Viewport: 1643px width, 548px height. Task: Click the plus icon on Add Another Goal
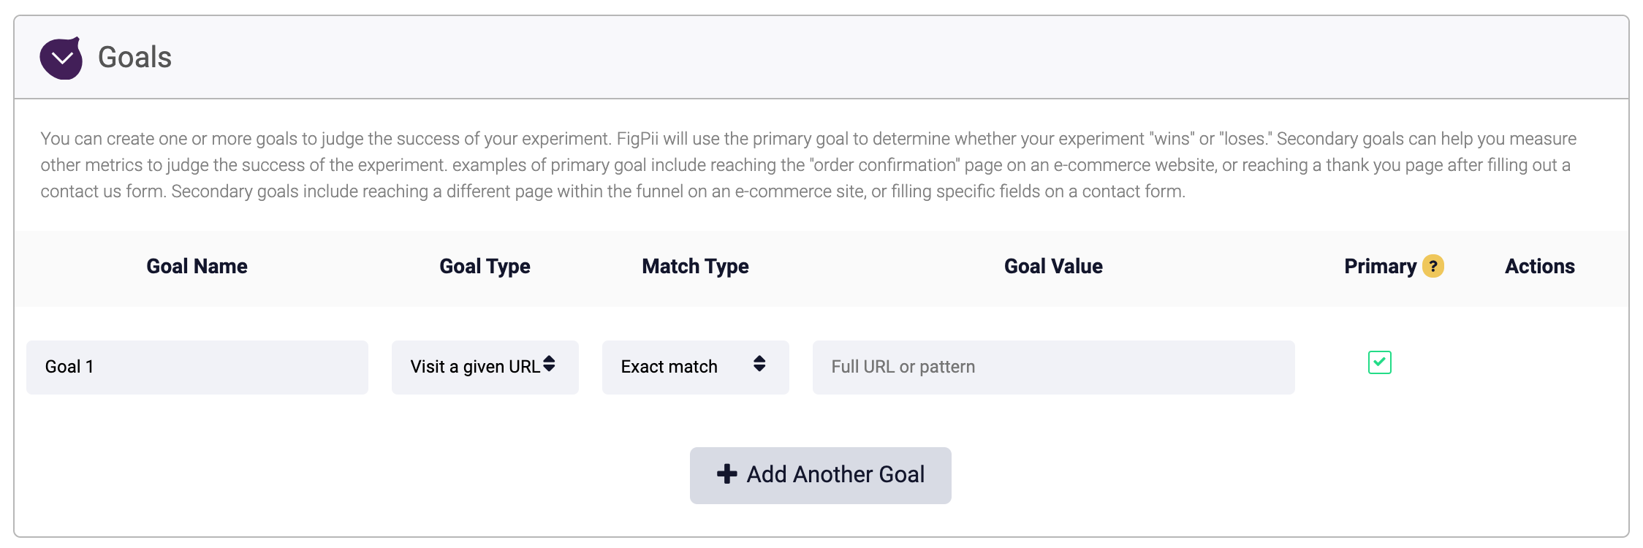click(x=726, y=474)
